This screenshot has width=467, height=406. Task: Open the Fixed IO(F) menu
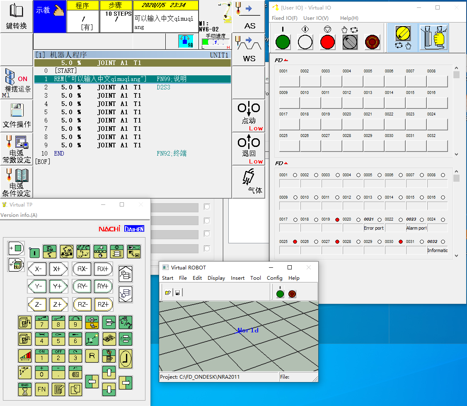[x=284, y=18]
